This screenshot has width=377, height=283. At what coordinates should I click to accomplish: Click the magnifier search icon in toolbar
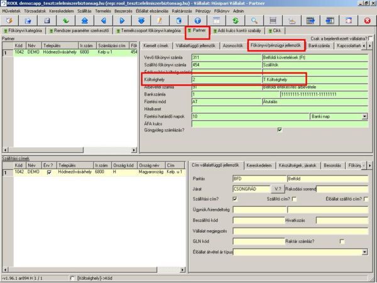coord(255,20)
